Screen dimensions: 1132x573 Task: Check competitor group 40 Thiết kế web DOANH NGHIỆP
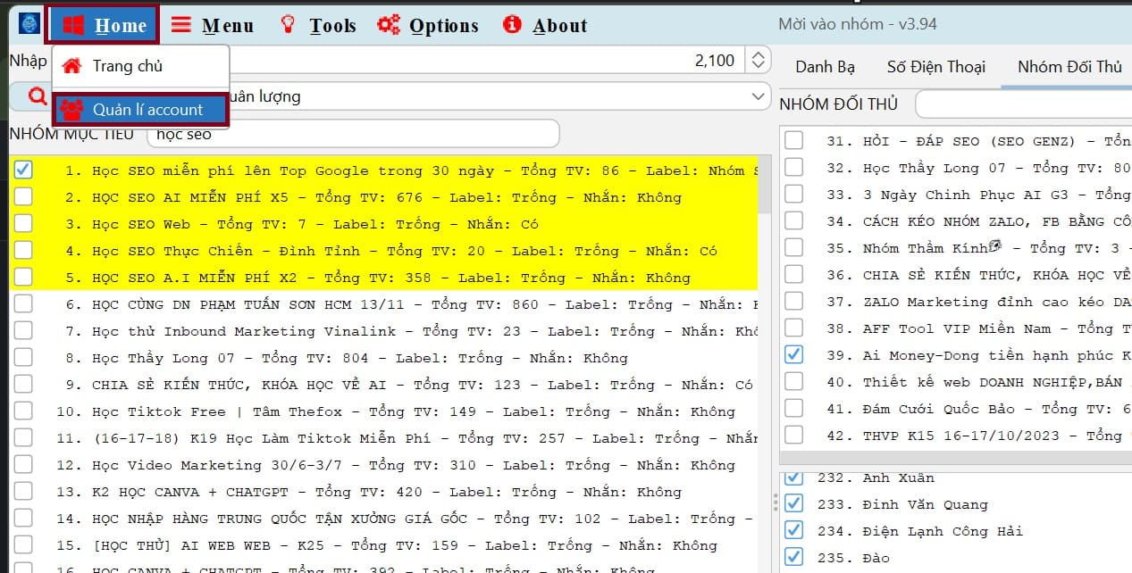793,381
